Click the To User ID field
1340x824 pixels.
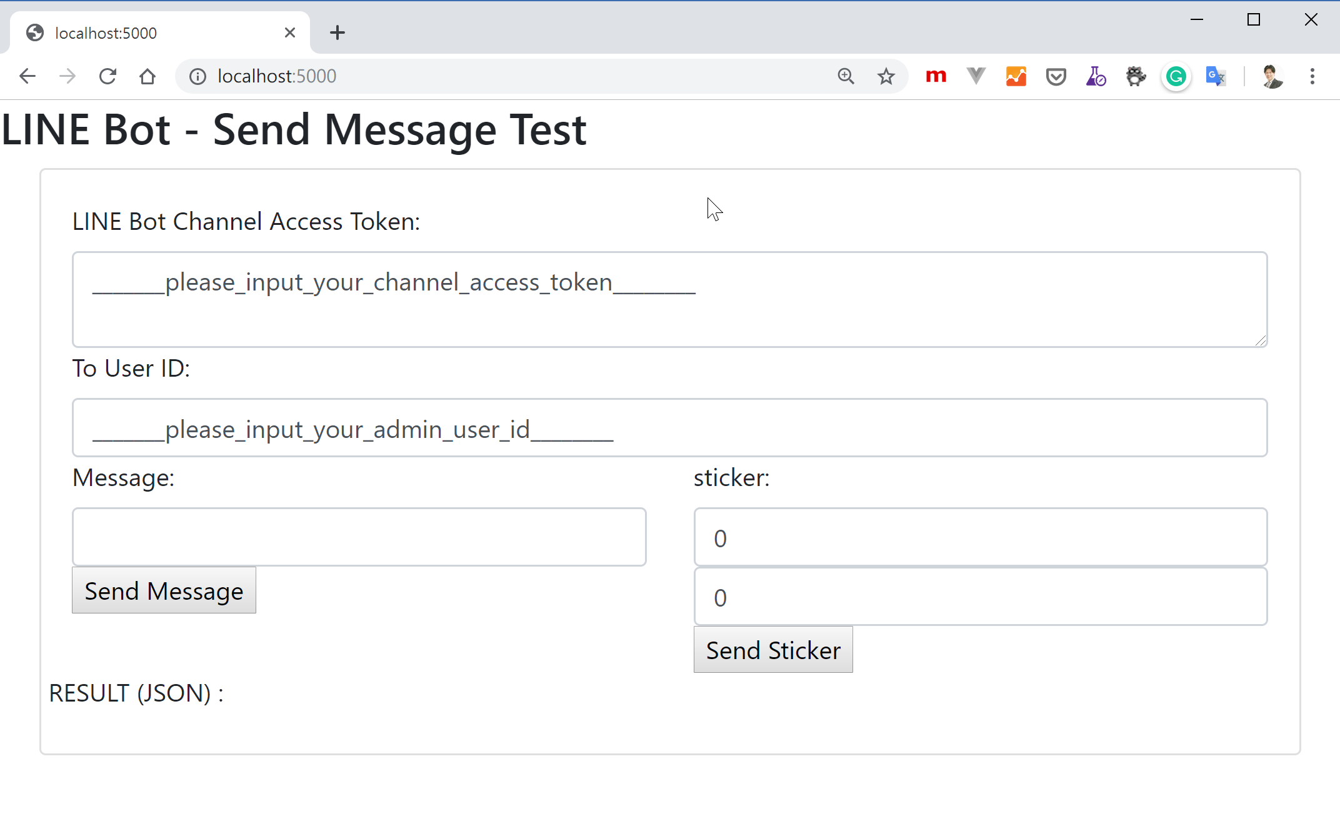(x=669, y=428)
